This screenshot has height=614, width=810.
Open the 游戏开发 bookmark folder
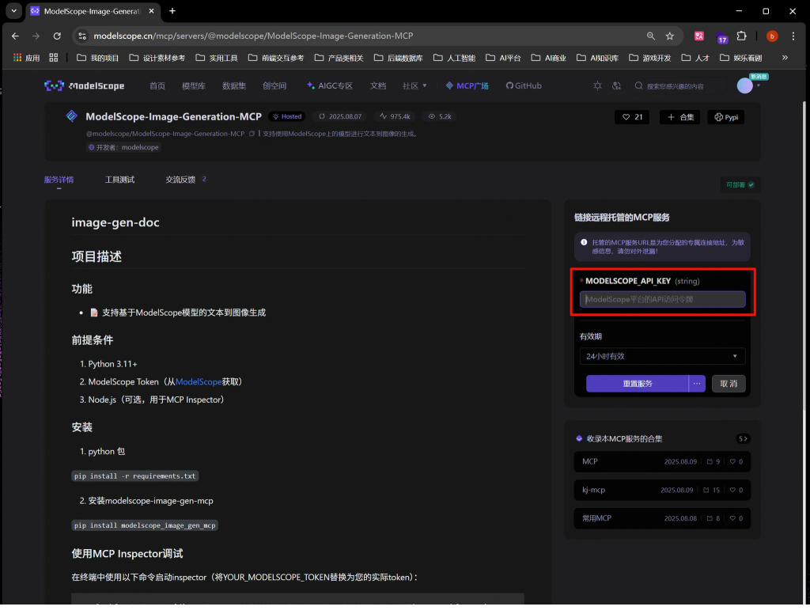[x=650, y=58]
